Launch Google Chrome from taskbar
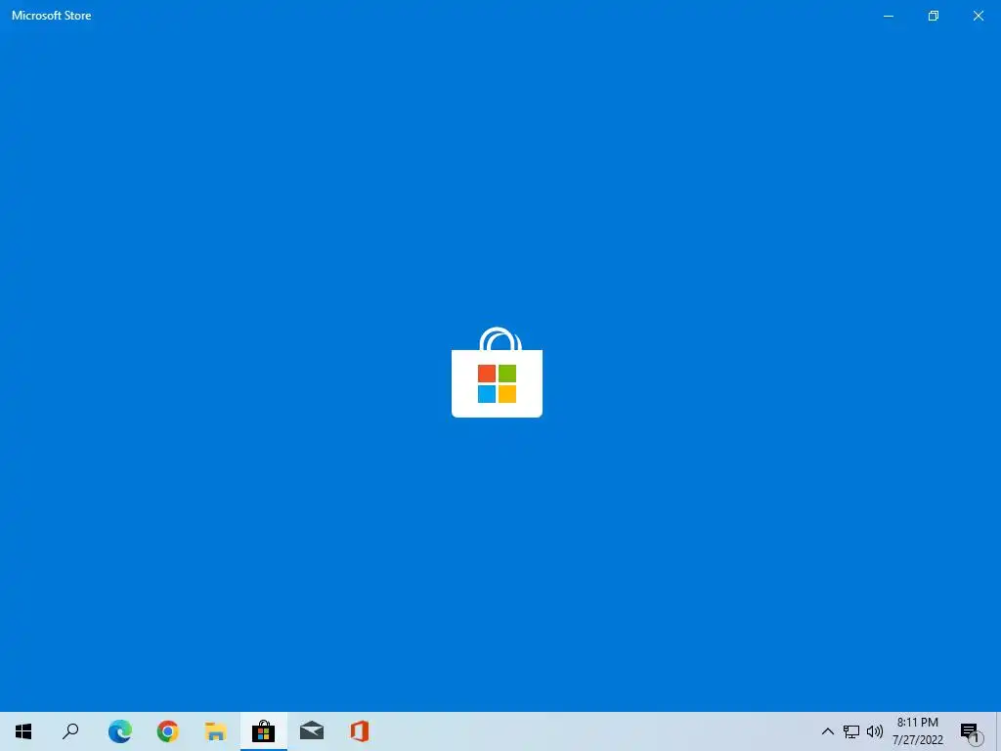The image size is (1001, 751). click(x=168, y=731)
